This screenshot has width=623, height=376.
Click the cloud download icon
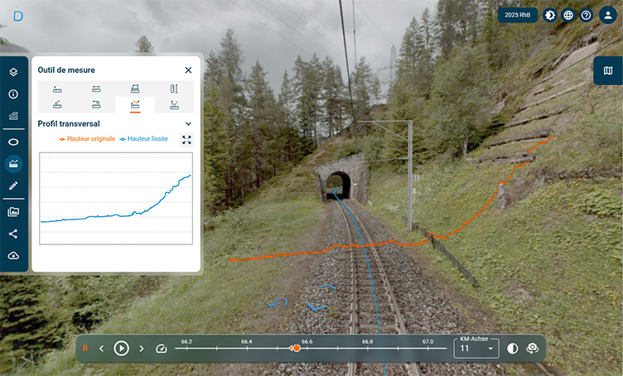point(13,256)
